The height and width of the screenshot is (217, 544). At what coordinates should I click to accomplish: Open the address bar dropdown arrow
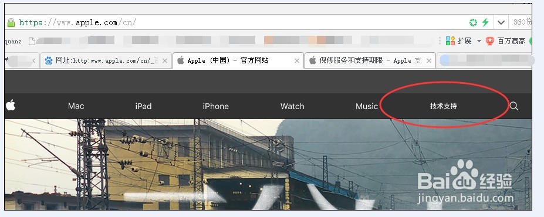[x=501, y=22]
